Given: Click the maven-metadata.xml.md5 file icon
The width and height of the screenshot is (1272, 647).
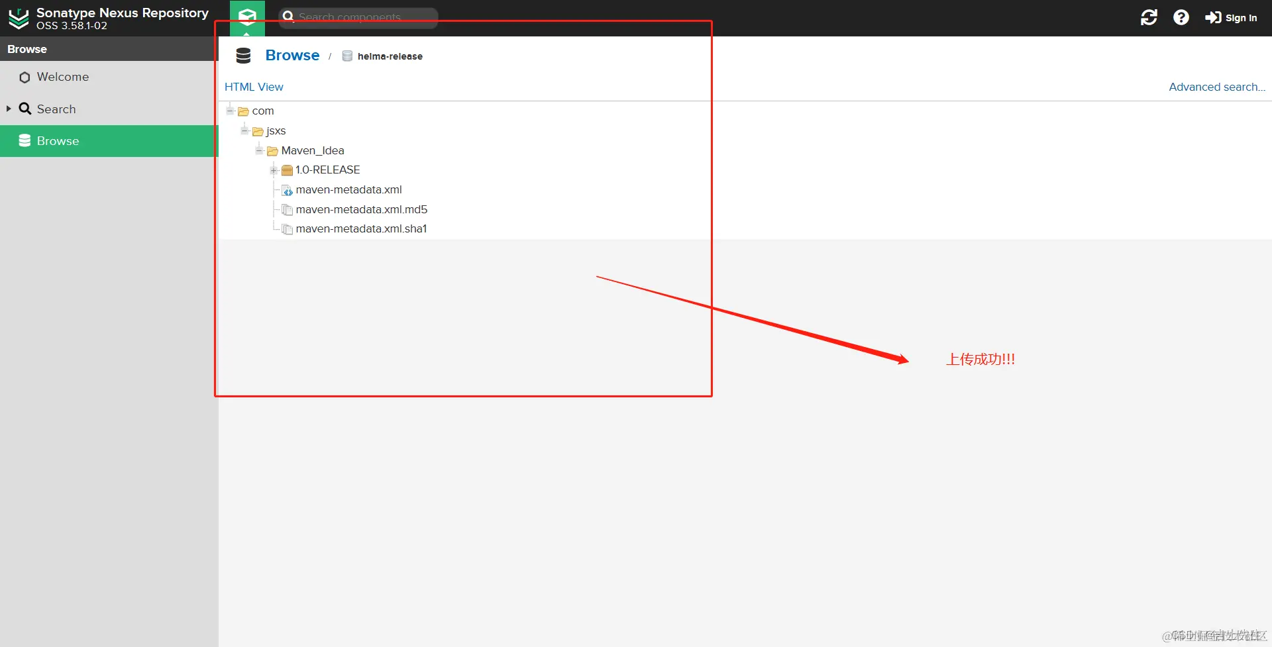Looking at the screenshot, I should coord(288,210).
